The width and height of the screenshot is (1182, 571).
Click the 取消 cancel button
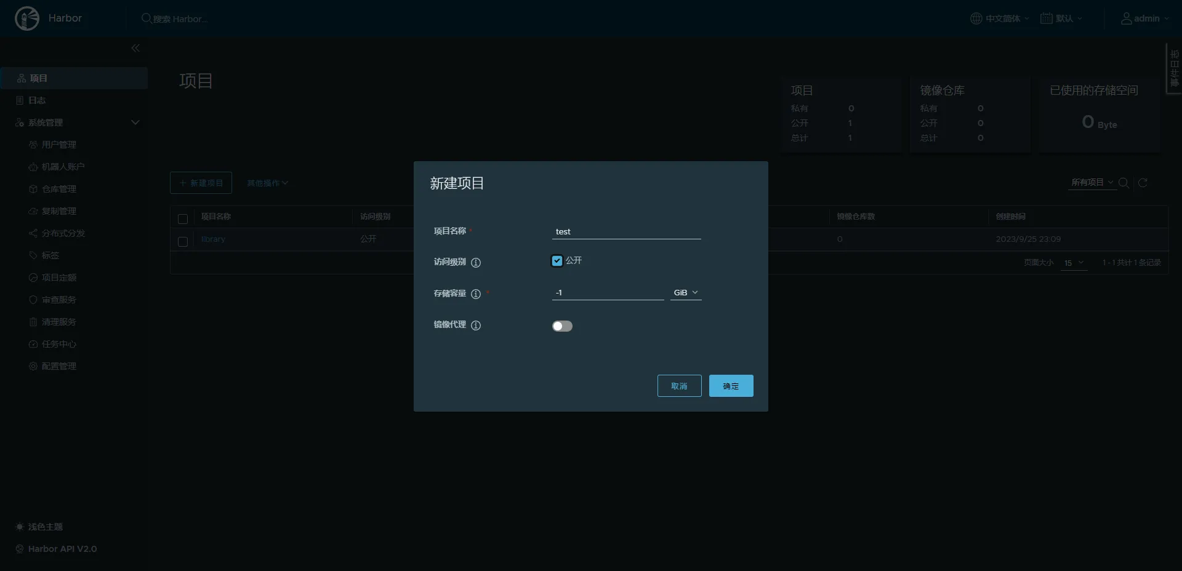680,386
